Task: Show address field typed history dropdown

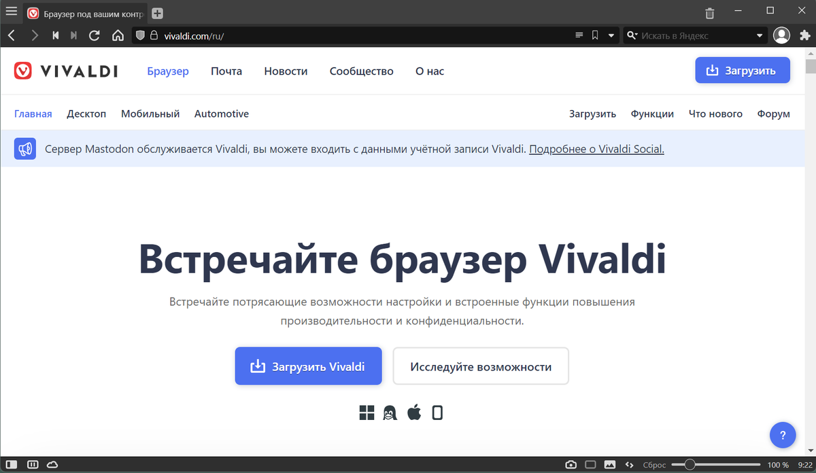Action: tap(611, 35)
